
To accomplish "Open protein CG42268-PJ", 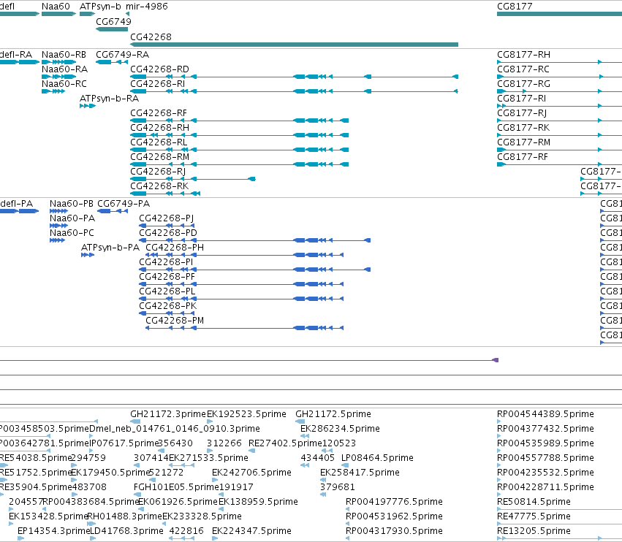I will tap(166, 218).
